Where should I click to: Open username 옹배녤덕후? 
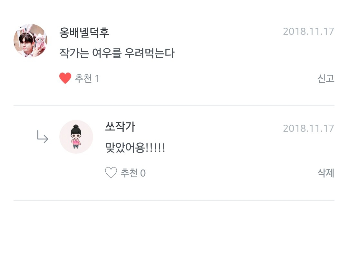coord(84,32)
